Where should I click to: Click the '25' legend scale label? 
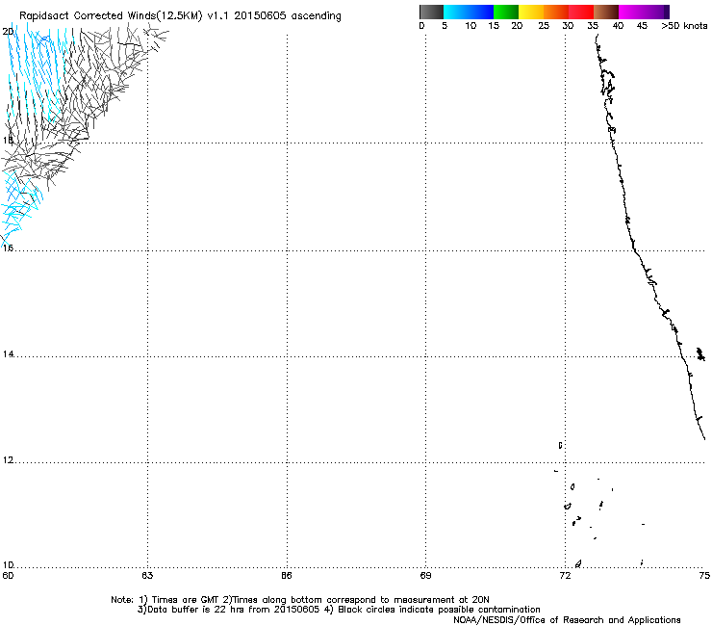pyautogui.click(x=544, y=26)
